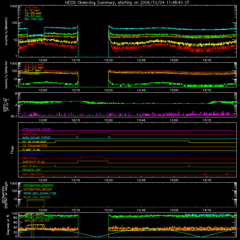Click the 13:15 tick label under the decimation panel
240x240 pixels.
tap(207, 210)
